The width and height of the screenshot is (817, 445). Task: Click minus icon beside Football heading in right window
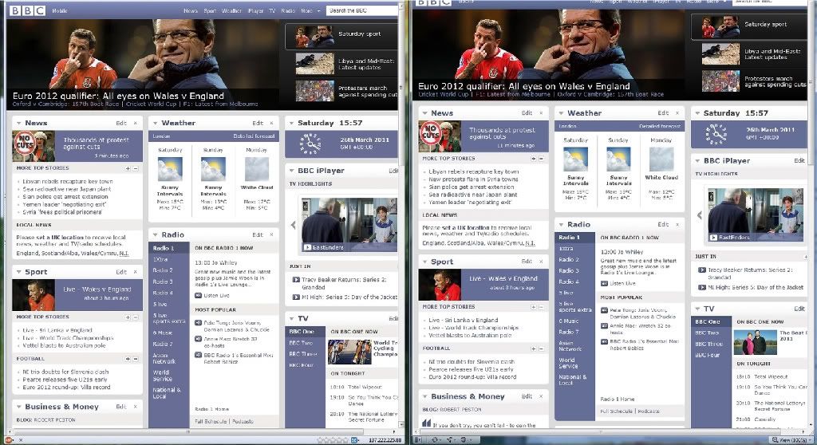coord(542,349)
